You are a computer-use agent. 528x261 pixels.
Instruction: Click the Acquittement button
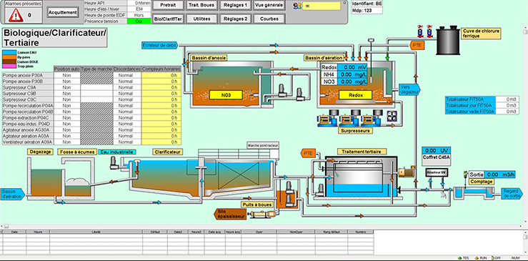point(63,12)
